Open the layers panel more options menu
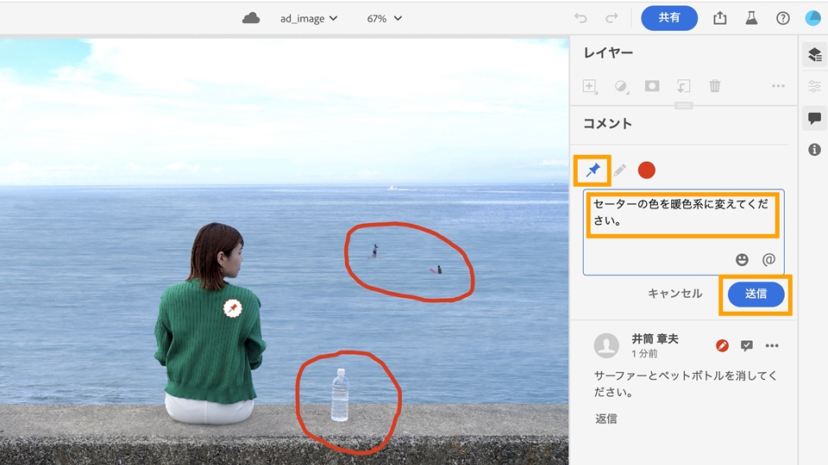This screenshot has width=828, height=465. [x=778, y=85]
